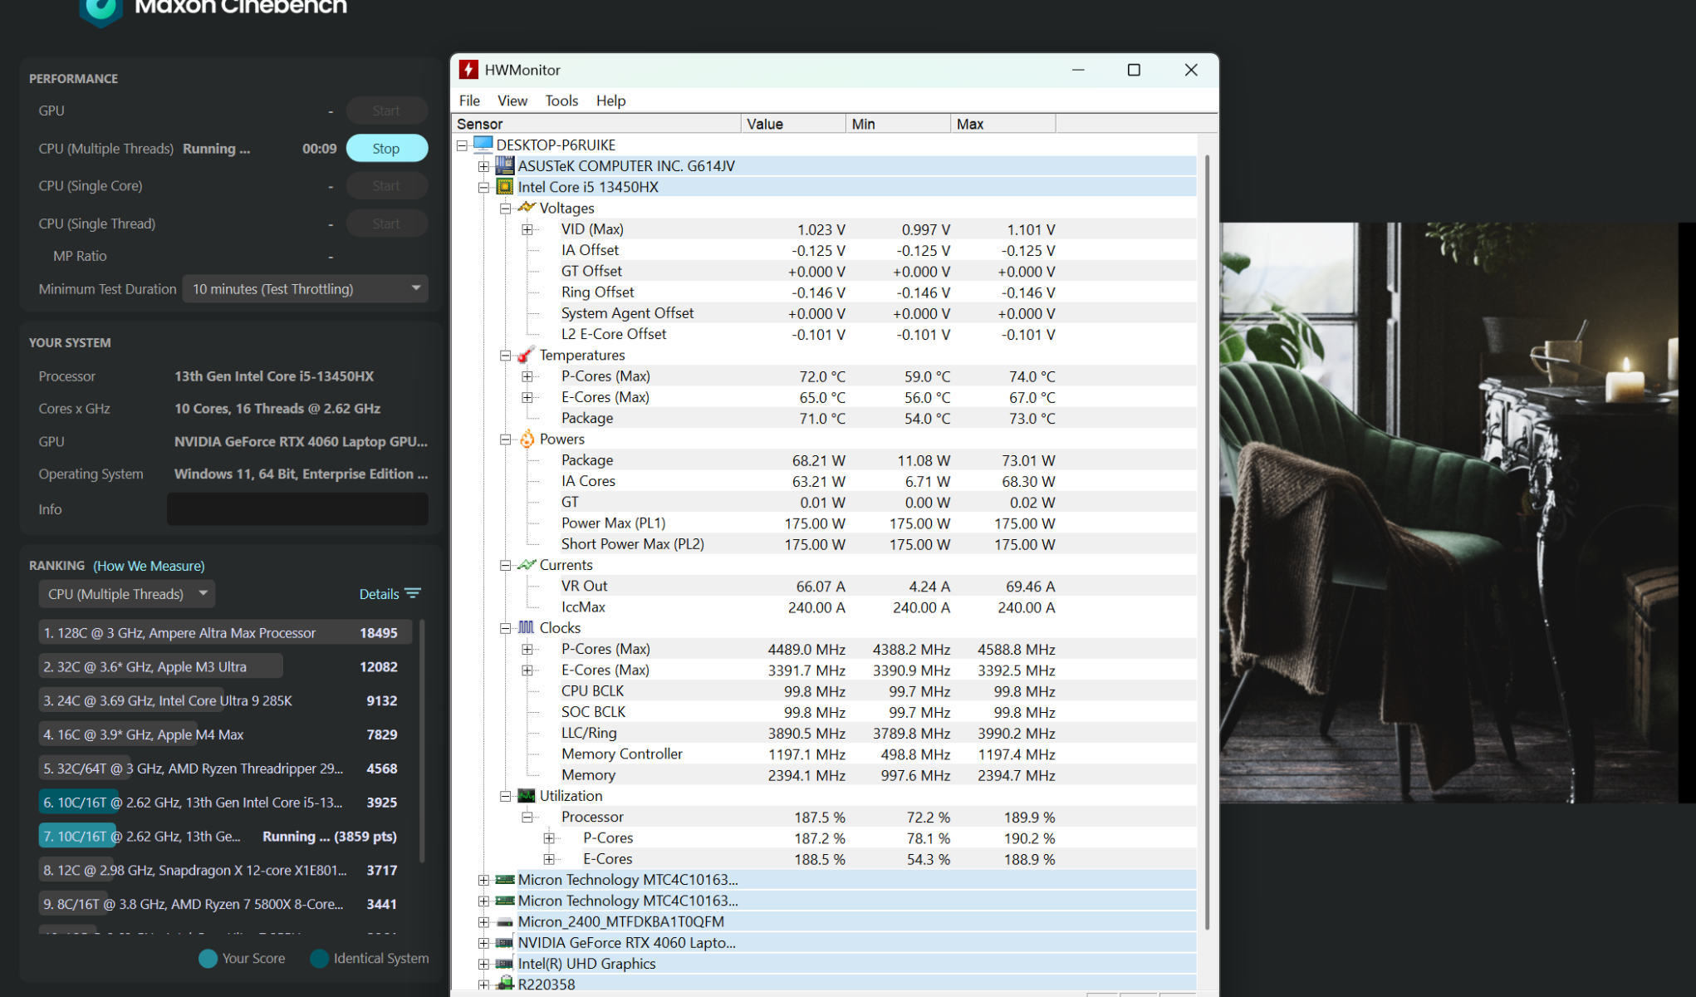This screenshot has height=997, width=1696.
Task: Click the Clocks waveform icon
Action: 527,627
